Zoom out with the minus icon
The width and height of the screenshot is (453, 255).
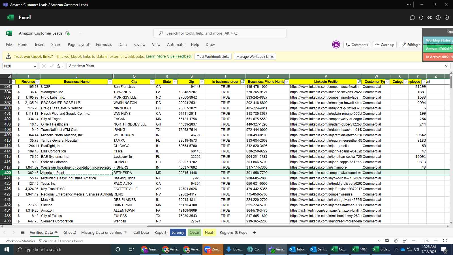414,241
